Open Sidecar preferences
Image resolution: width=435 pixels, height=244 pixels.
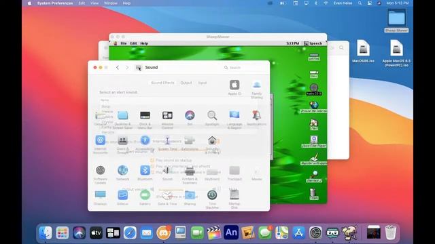122,197
